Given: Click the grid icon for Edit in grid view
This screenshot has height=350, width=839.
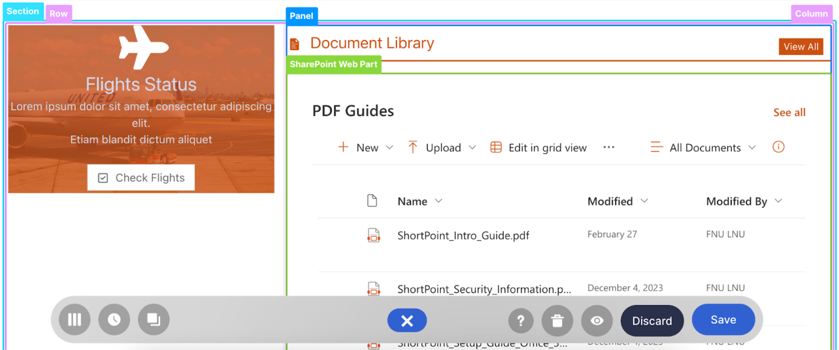Looking at the screenshot, I should pos(496,147).
